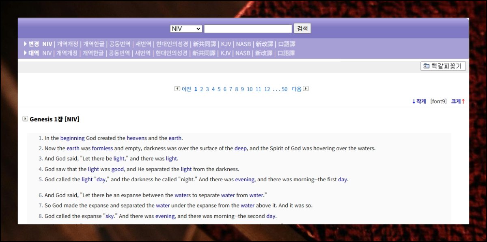Image resolution: width=487 pixels, height=242 pixels.
Task: Go to chapter 6 in pagination
Action: [225, 89]
